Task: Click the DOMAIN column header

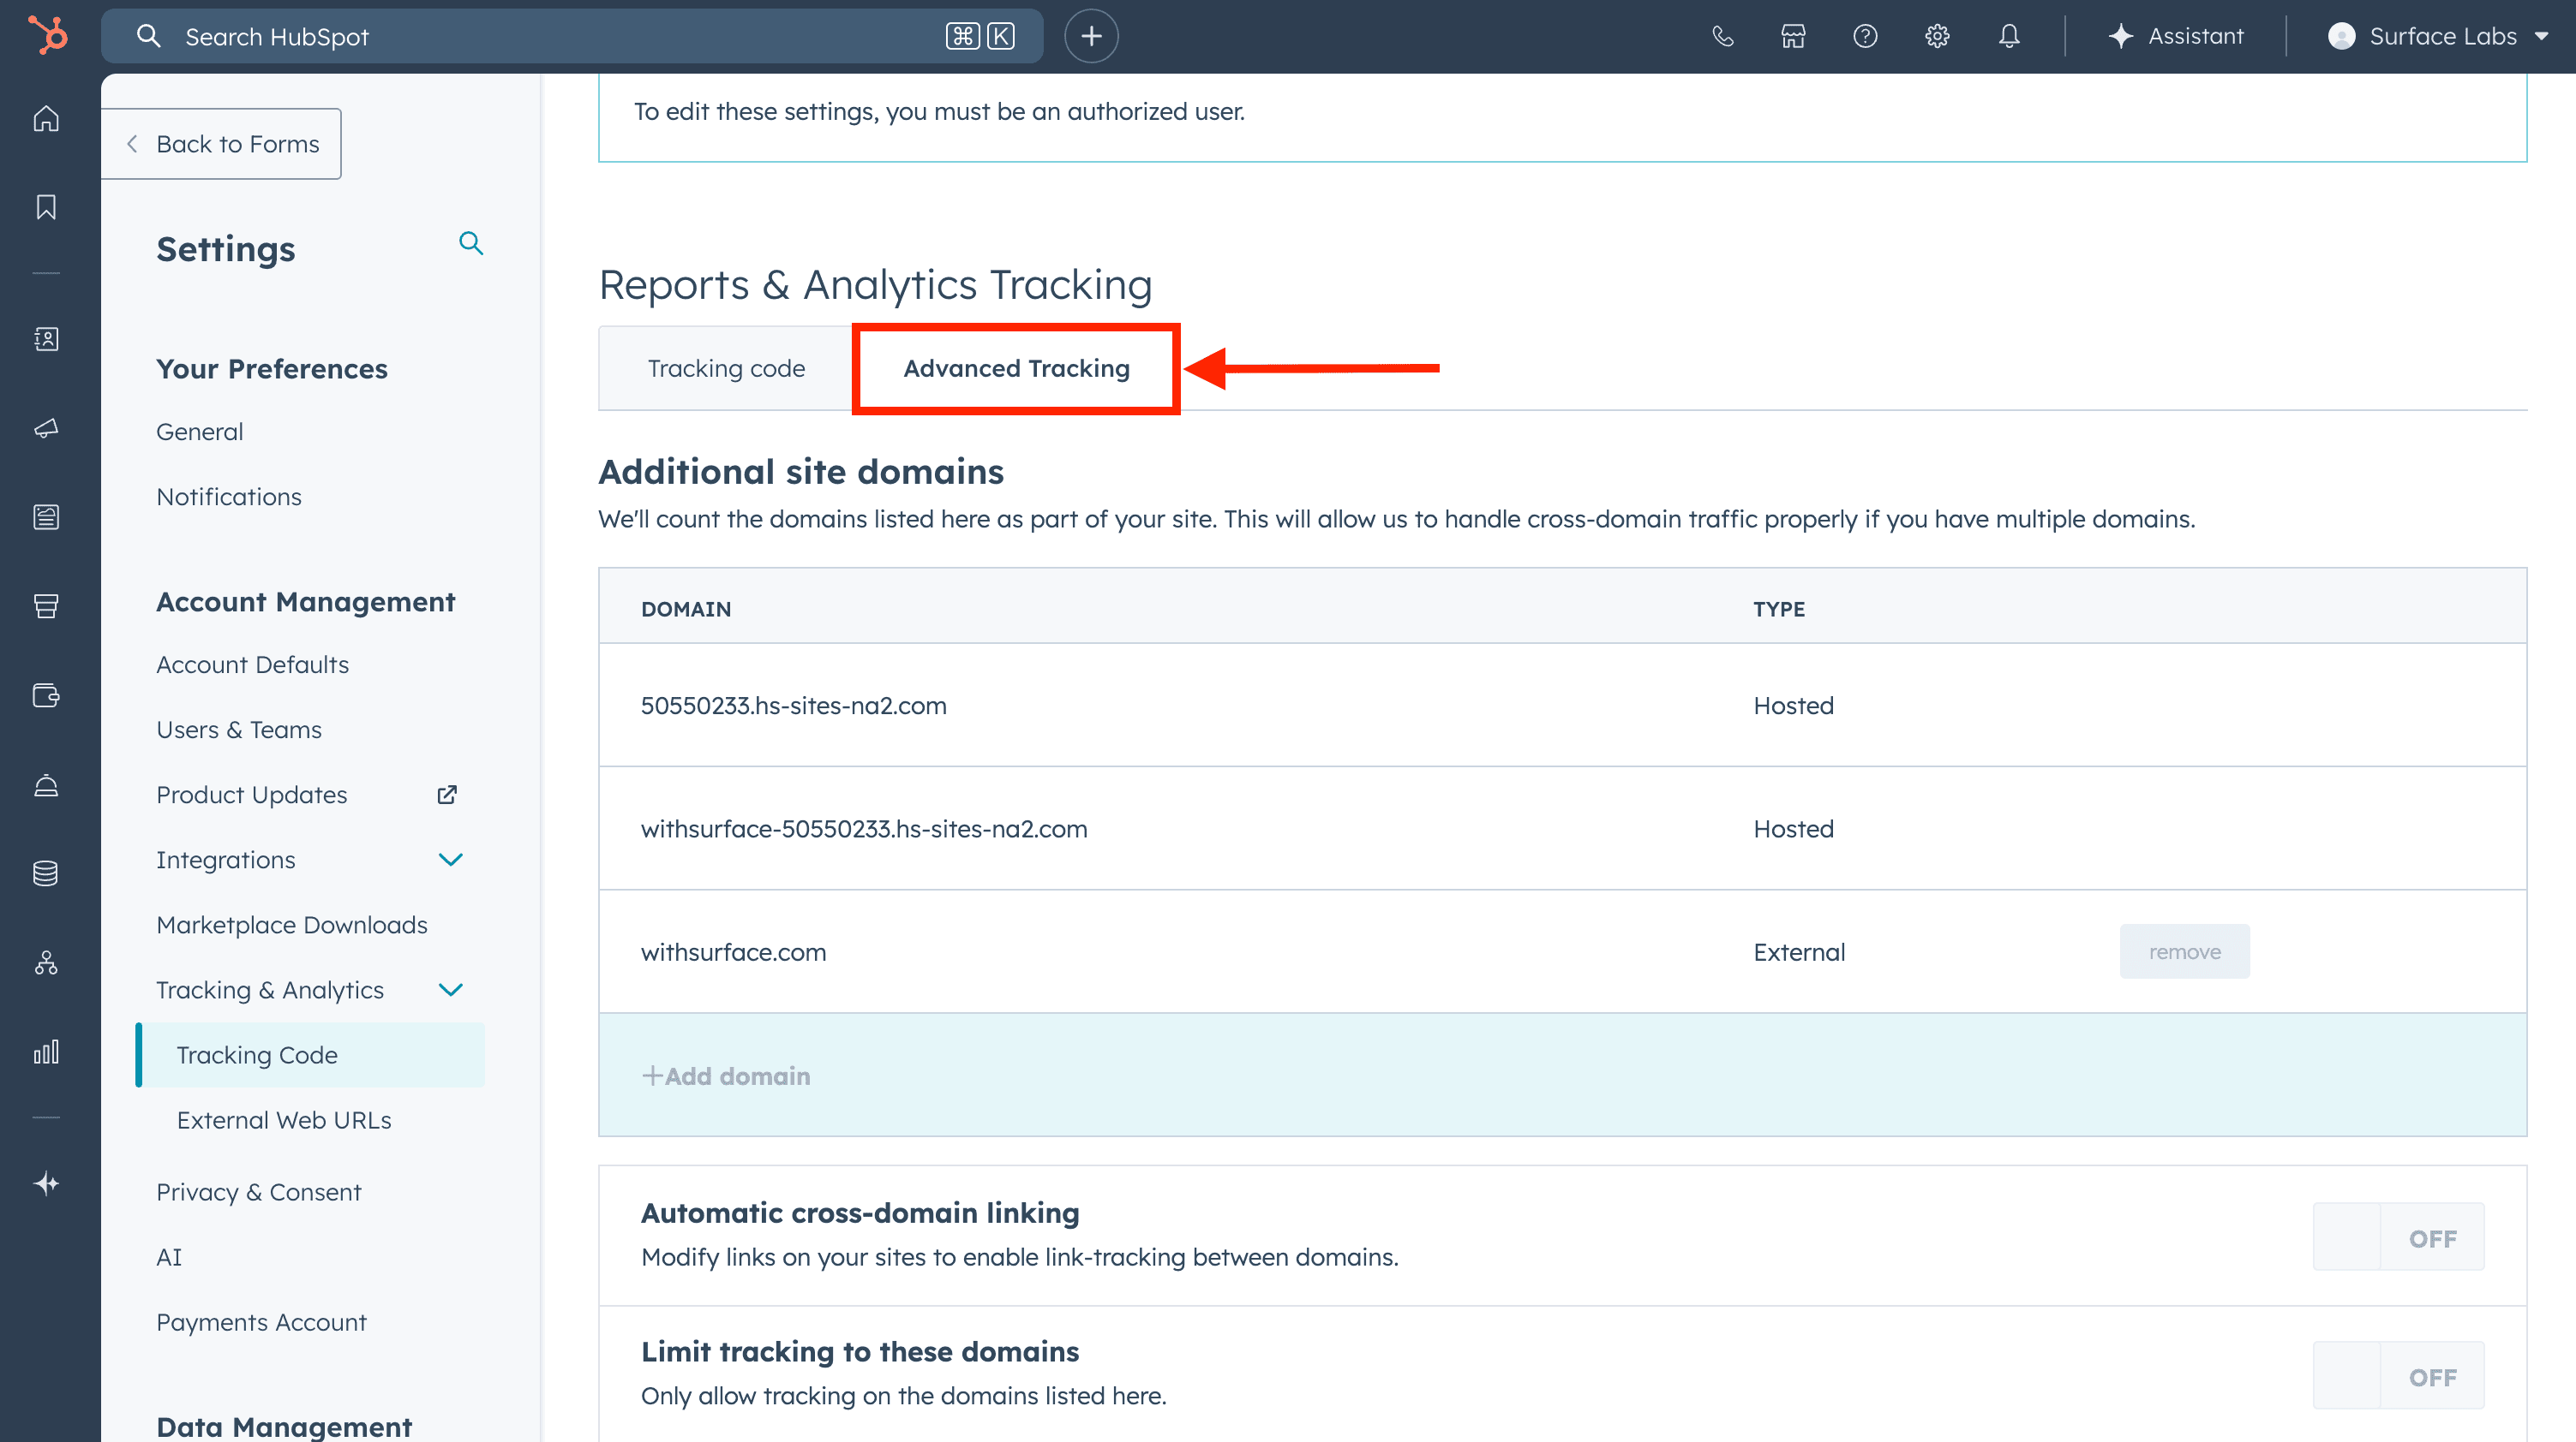Action: [686, 609]
